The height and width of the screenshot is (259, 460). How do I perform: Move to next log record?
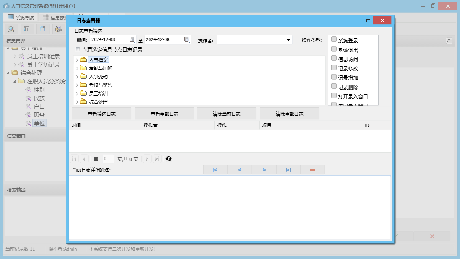(264, 170)
